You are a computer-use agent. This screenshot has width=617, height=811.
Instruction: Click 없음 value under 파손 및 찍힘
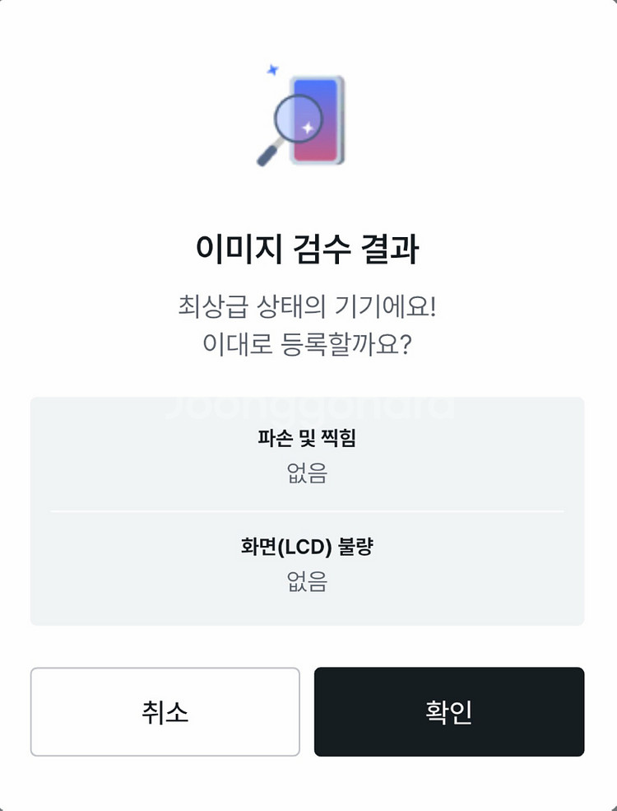(307, 473)
